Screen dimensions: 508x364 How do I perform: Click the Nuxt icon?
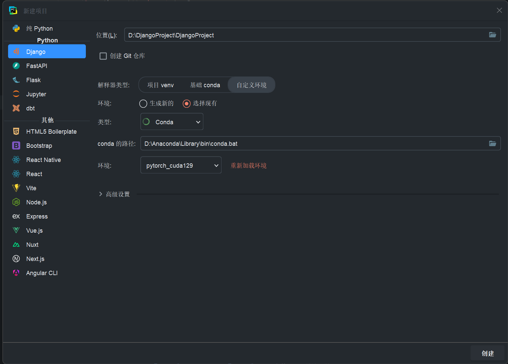(16, 244)
